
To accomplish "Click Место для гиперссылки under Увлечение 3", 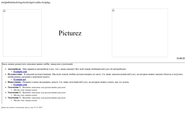I will [25, 100].
